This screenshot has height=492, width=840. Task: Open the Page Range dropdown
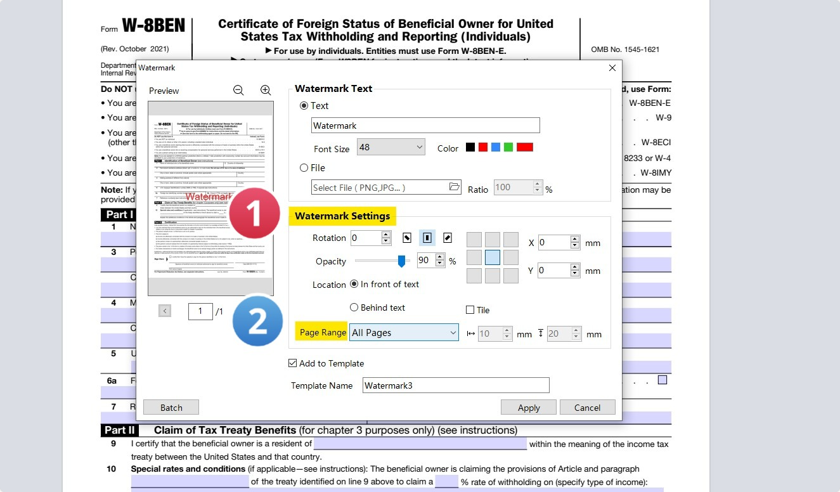(404, 332)
